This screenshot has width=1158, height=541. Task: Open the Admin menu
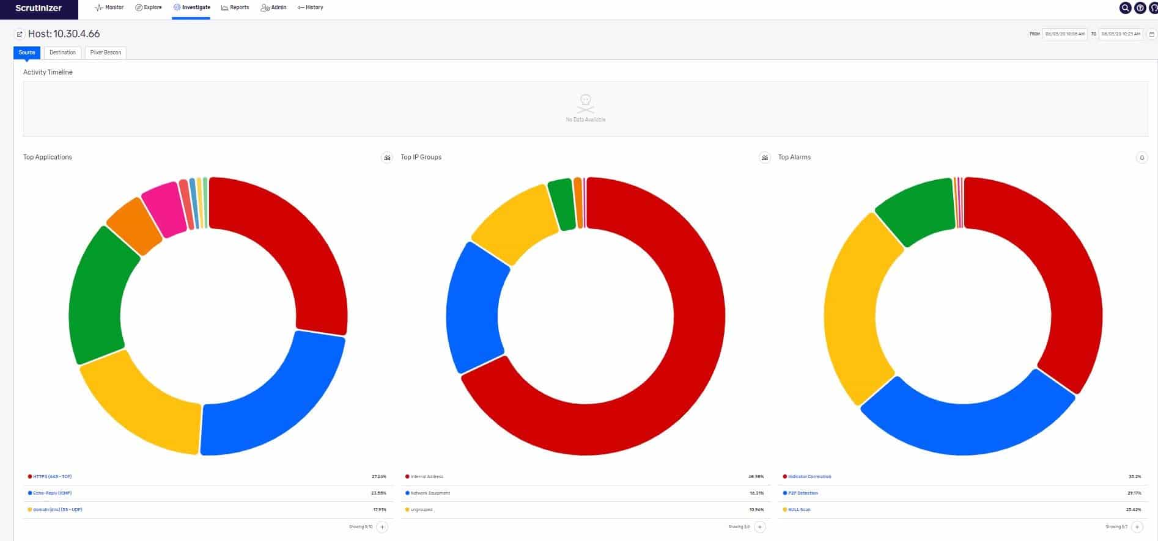pyautogui.click(x=273, y=7)
